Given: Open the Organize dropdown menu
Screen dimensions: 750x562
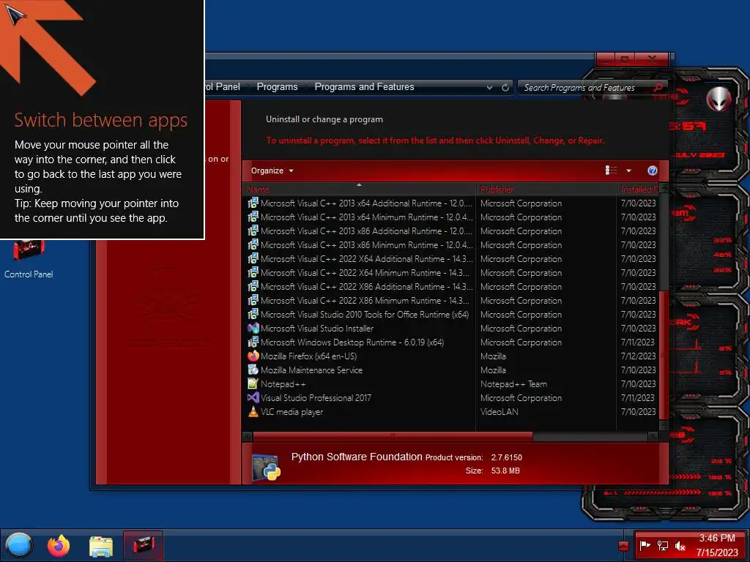Looking at the screenshot, I should click(272, 171).
